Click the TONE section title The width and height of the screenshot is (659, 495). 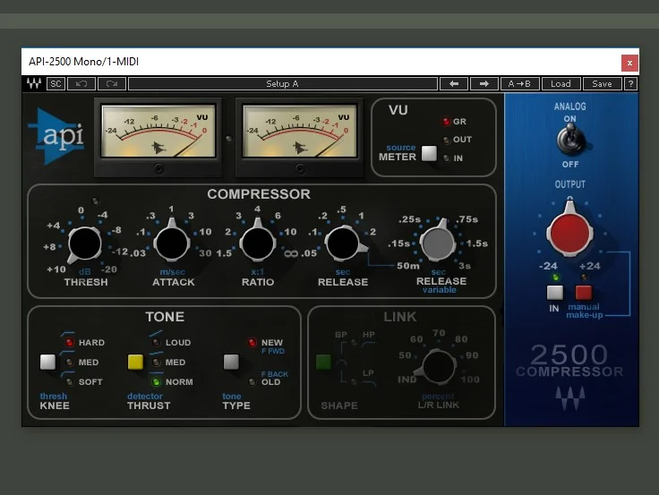pos(165,316)
